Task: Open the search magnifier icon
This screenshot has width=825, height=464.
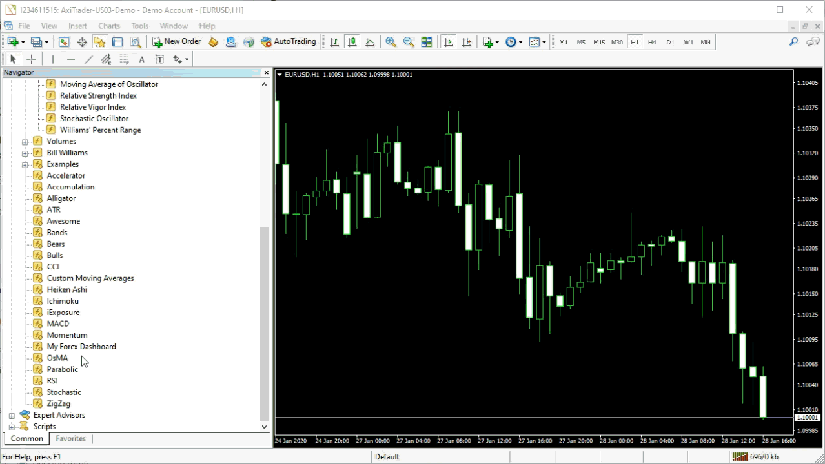Action: [x=794, y=42]
